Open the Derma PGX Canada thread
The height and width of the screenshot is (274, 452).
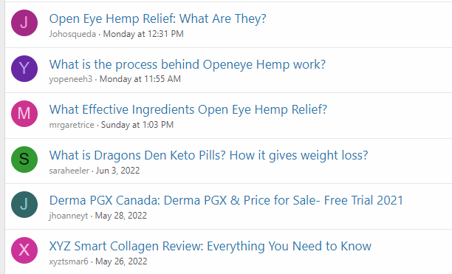click(x=226, y=200)
